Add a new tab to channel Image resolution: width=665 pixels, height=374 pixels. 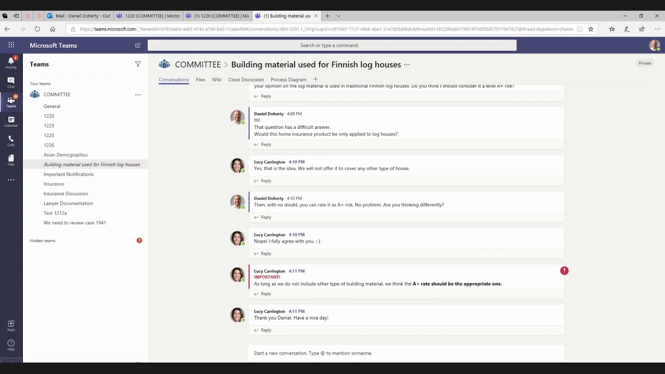[x=315, y=79]
